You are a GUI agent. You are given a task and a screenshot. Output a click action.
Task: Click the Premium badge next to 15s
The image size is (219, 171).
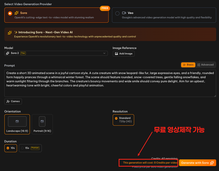(35, 148)
